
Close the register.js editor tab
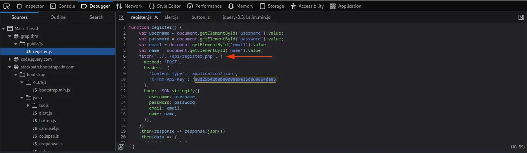pos(156,17)
